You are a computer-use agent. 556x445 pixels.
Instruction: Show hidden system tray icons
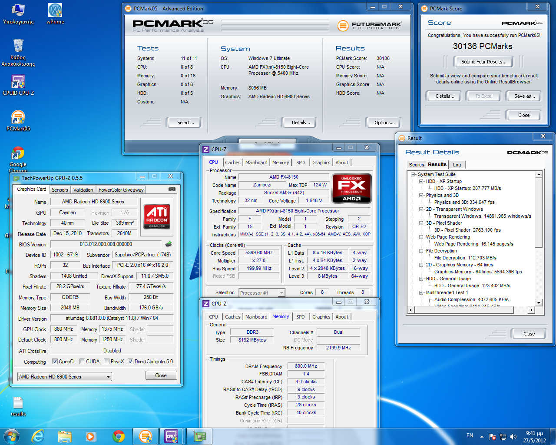[482, 436]
